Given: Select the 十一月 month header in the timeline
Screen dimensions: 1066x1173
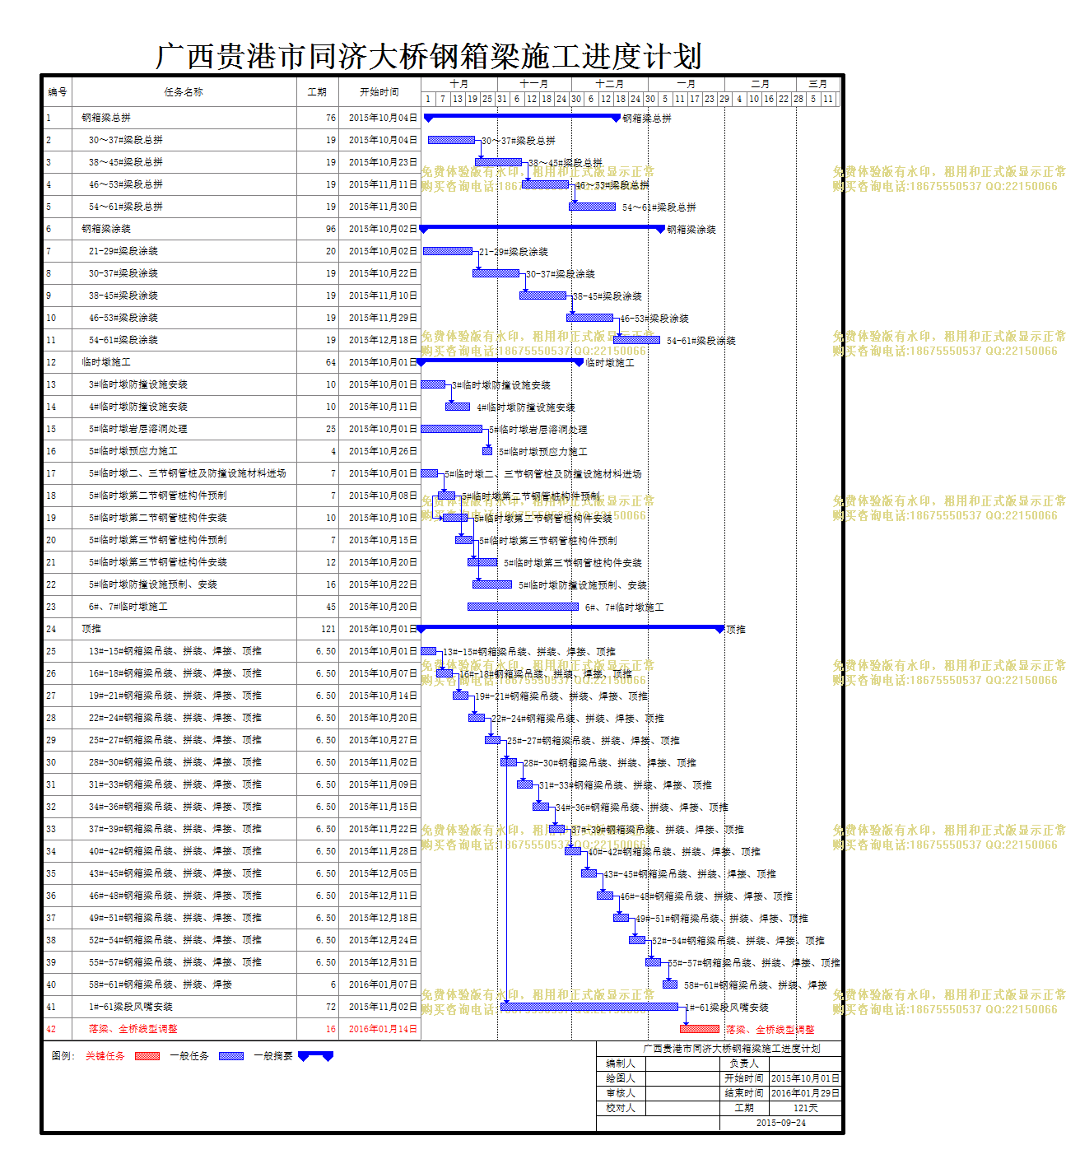Looking at the screenshot, I should point(534,84).
